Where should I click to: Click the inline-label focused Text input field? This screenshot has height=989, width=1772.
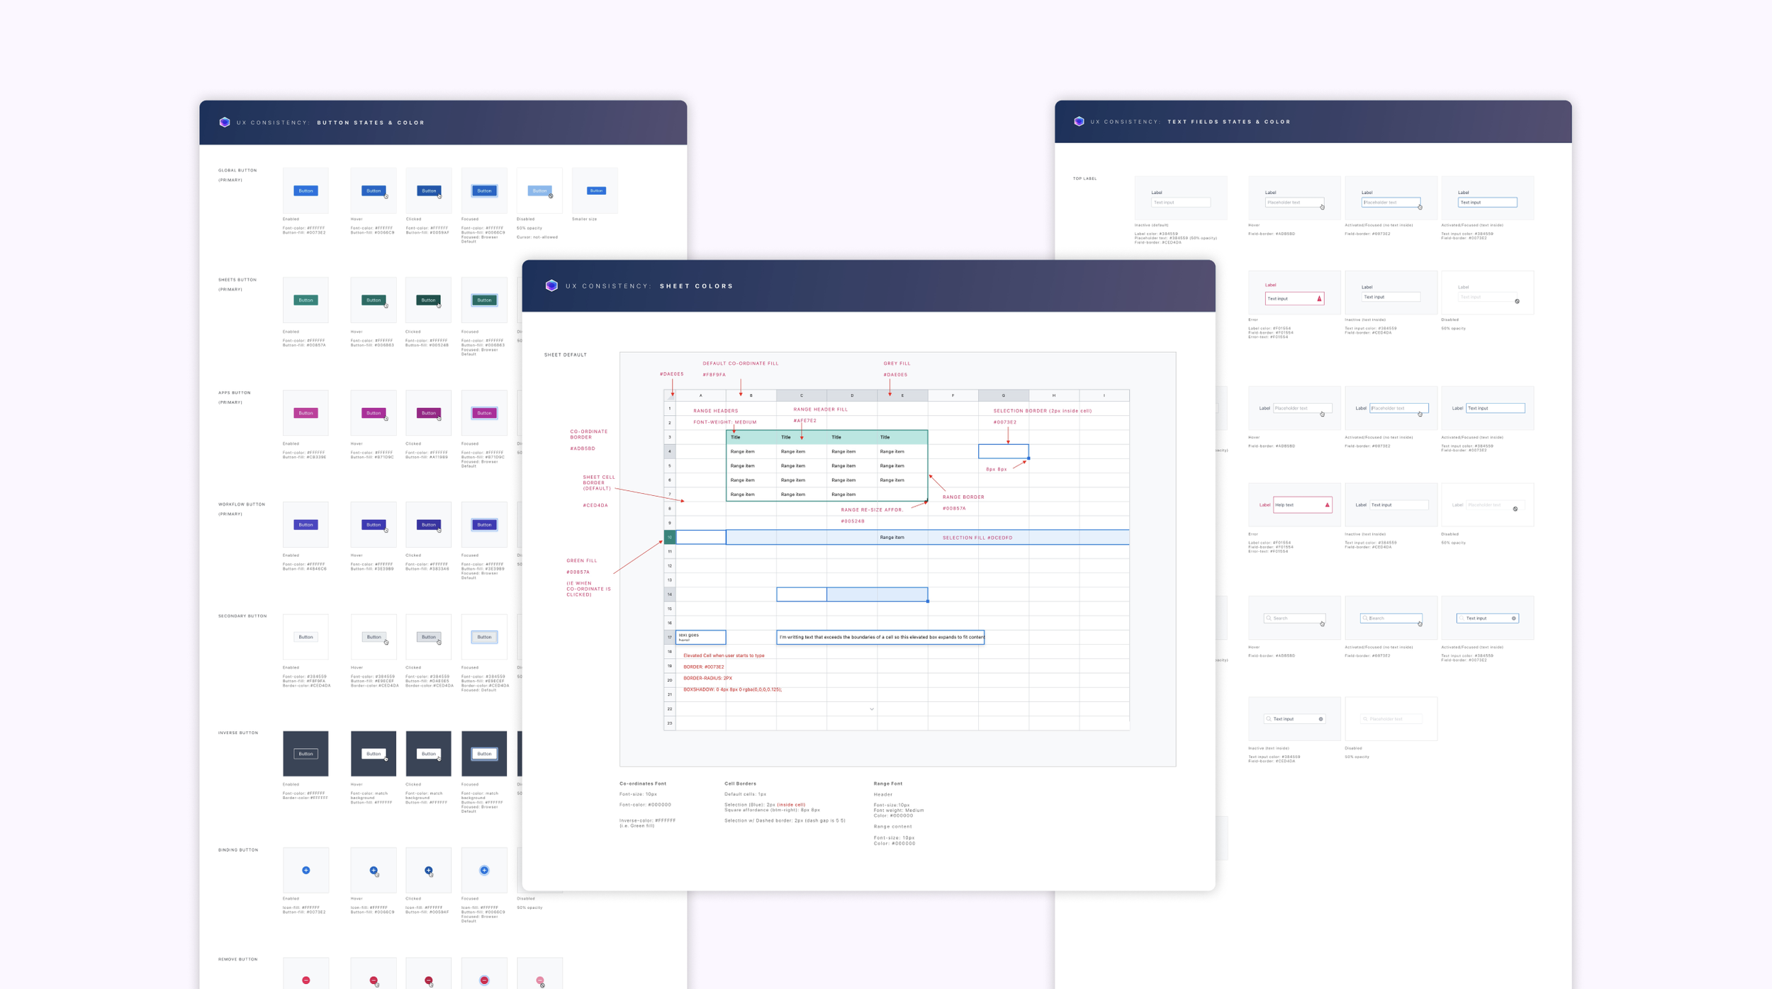point(1495,408)
